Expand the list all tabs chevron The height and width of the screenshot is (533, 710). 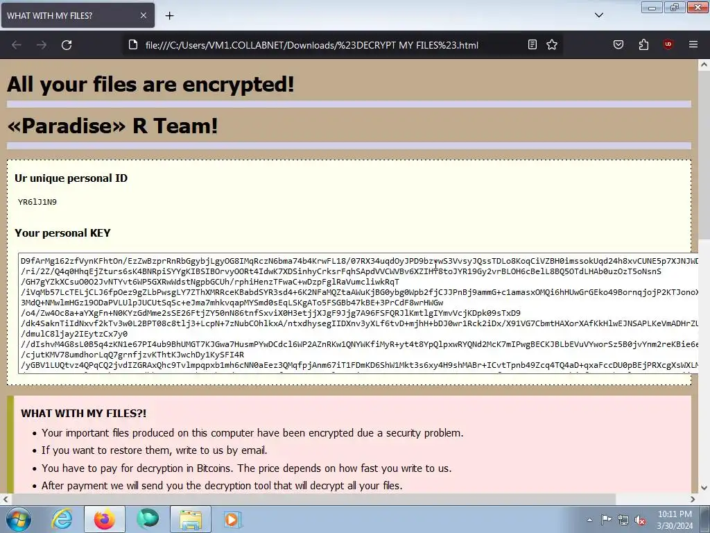tap(598, 15)
